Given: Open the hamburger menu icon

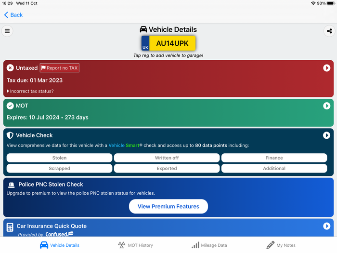Looking at the screenshot, I should tap(7, 31).
